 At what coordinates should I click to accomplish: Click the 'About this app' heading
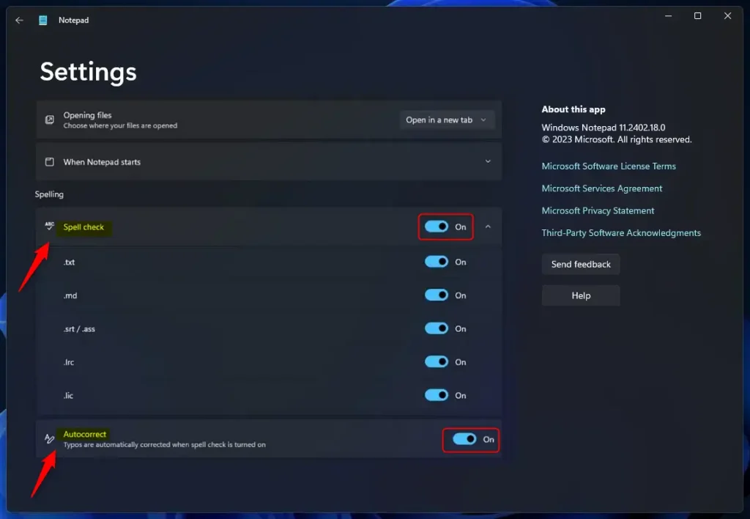573,109
